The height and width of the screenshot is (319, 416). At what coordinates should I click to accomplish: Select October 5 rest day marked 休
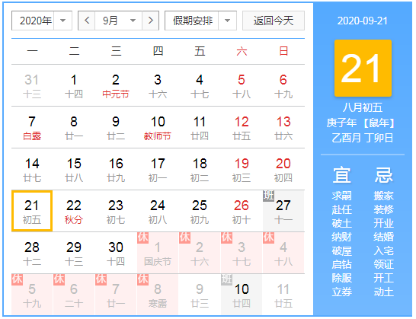pyautogui.click(x=32, y=295)
